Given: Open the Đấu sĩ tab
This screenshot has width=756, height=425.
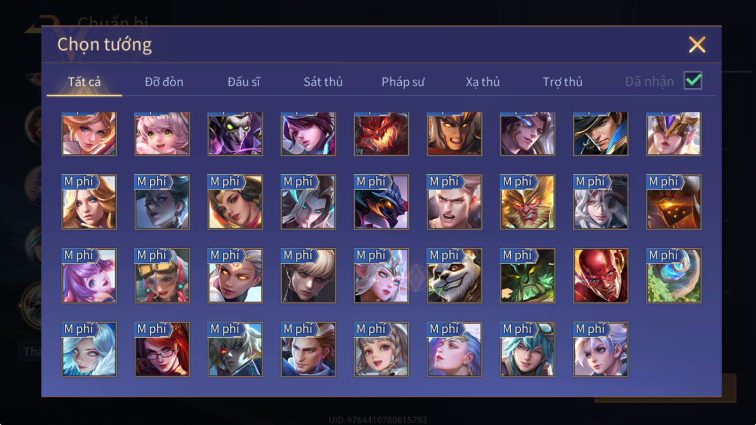Looking at the screenshot, I should [244, 82].
